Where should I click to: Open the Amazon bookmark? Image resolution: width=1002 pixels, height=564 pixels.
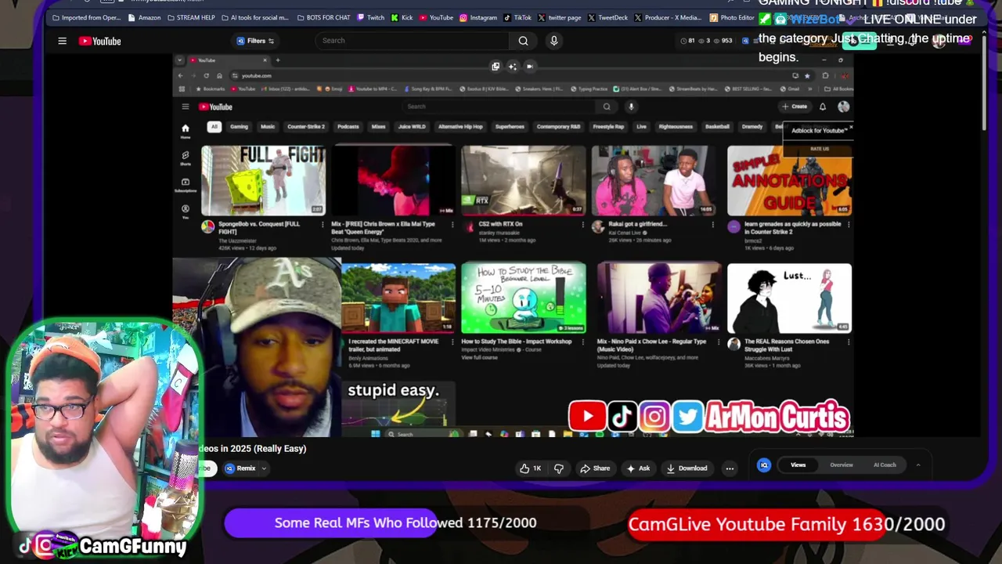(x=144, y=17)
